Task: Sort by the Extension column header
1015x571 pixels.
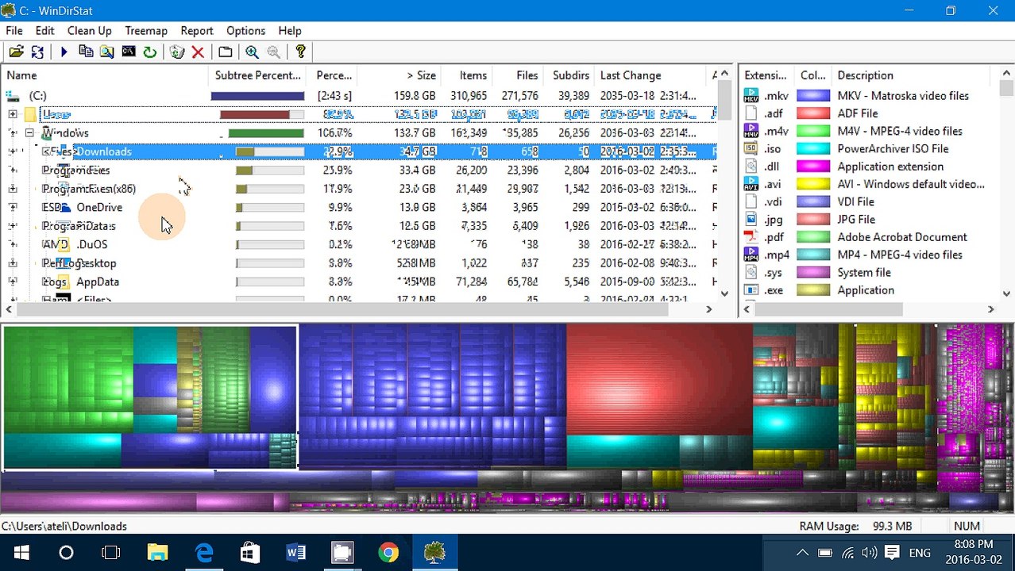Action: tap(767, 75)
